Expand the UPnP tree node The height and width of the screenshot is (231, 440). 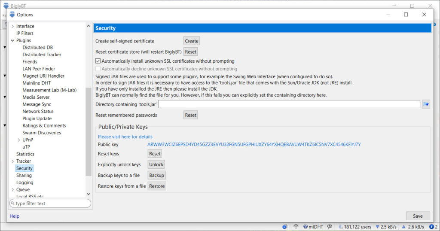click(19, 140)
